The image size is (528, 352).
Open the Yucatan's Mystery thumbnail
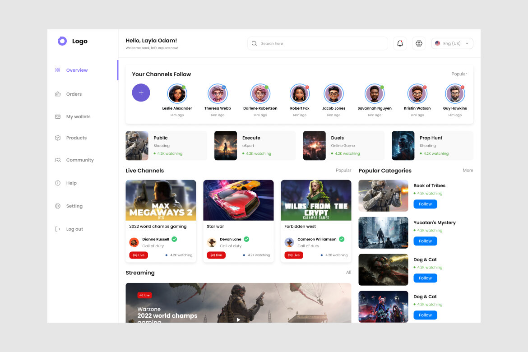[383, 233]
